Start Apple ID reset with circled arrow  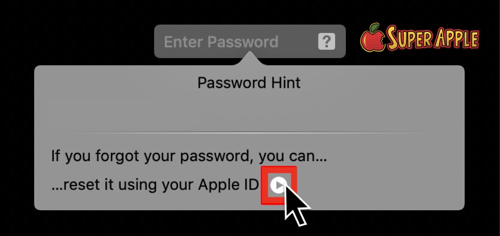(278, 185)
